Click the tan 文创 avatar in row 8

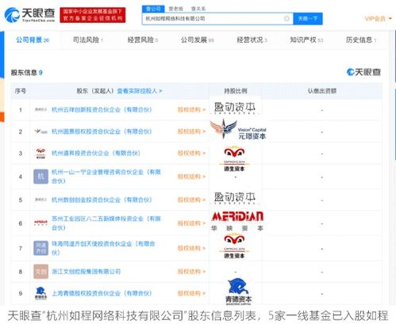click(40, 272)
